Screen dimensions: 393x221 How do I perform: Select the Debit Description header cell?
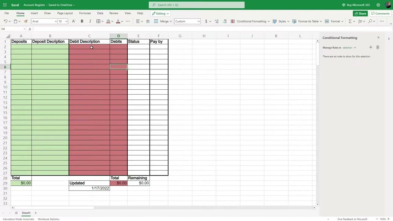coord(89,41)
